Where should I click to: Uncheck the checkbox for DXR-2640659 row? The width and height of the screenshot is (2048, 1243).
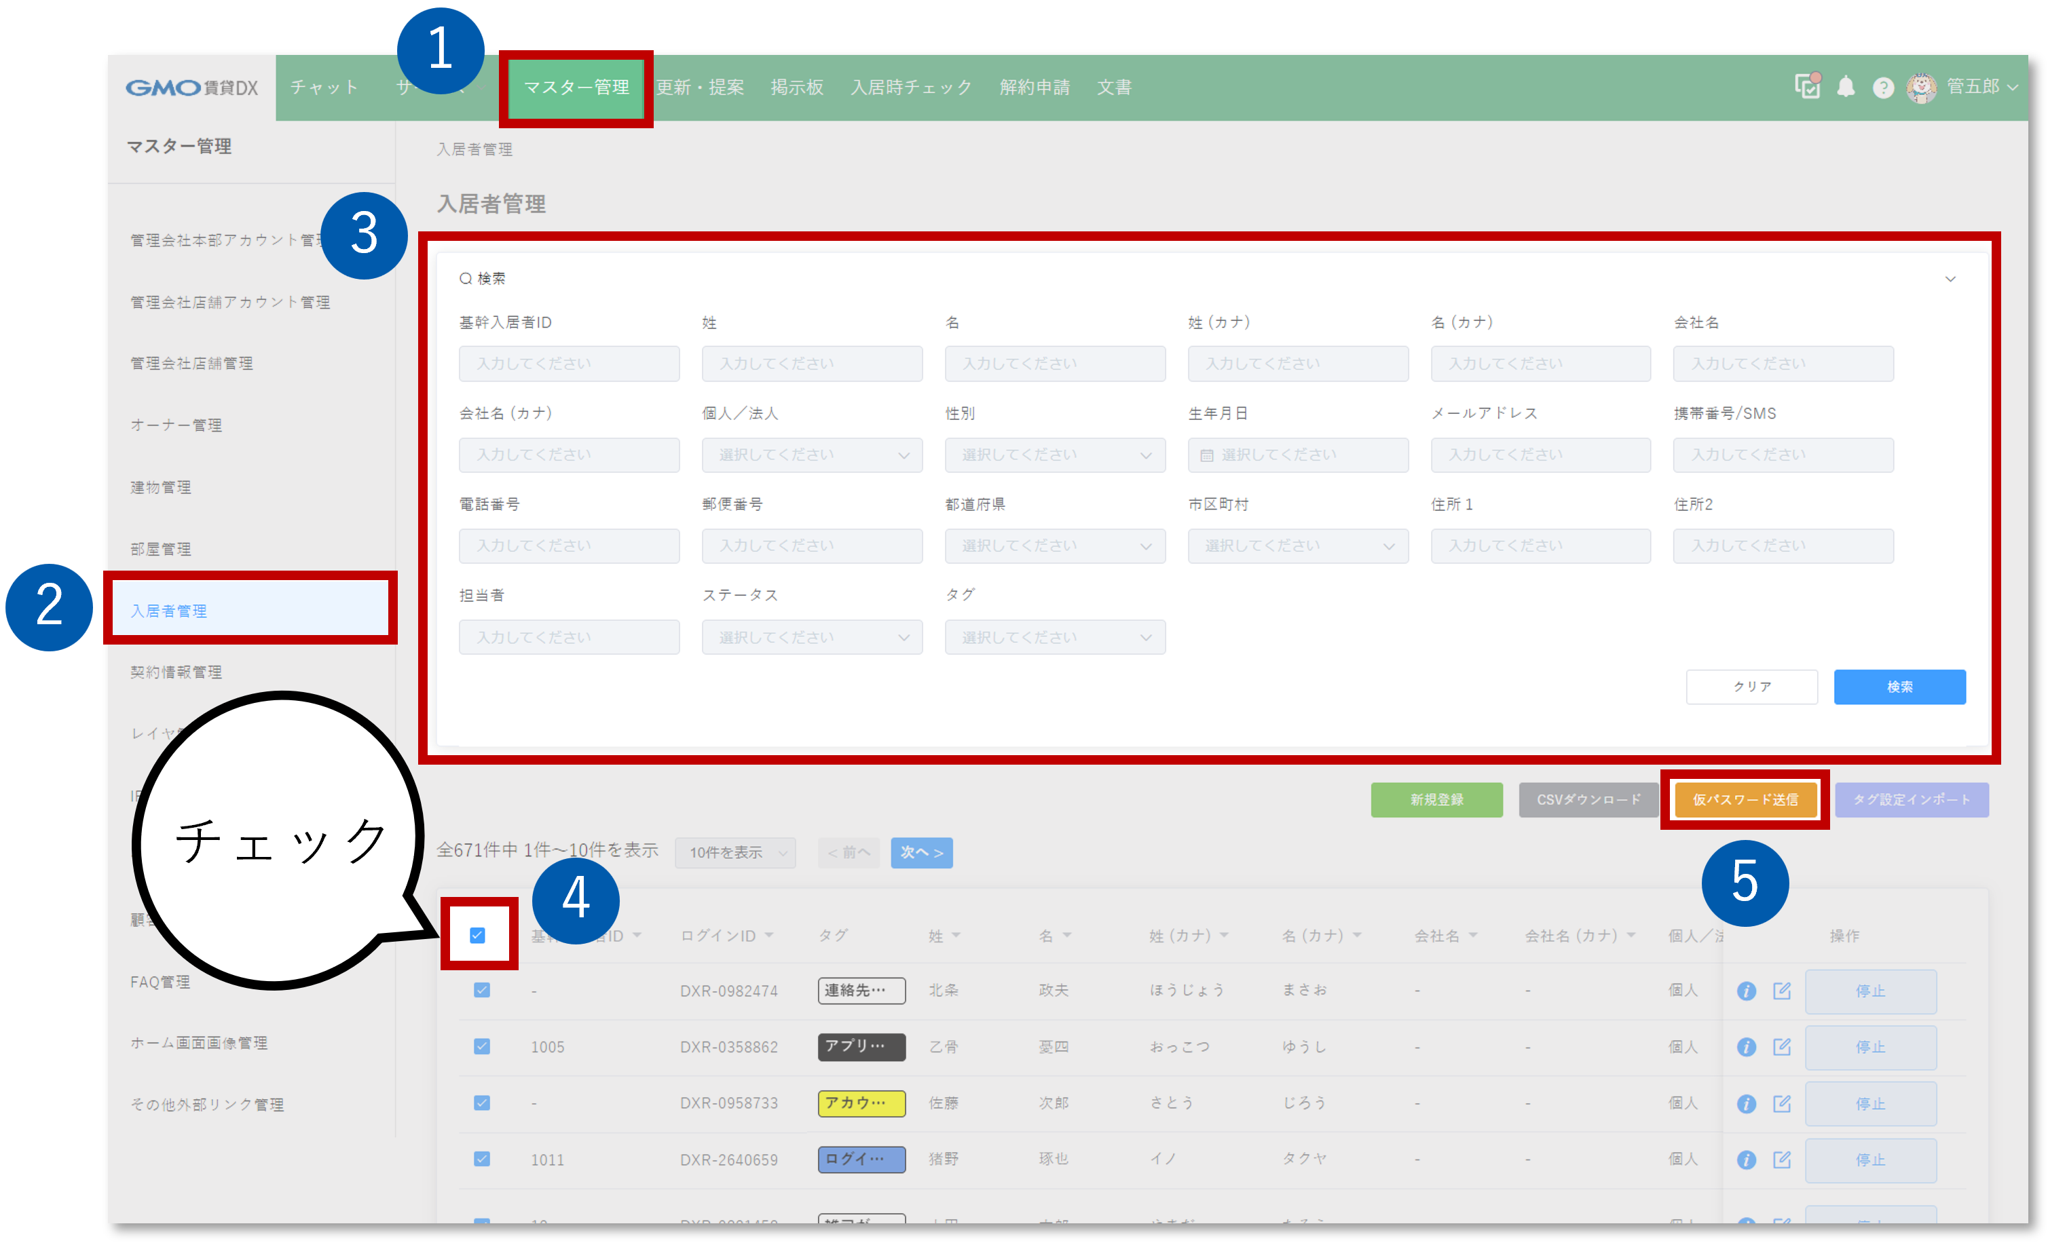[481, 1159]
